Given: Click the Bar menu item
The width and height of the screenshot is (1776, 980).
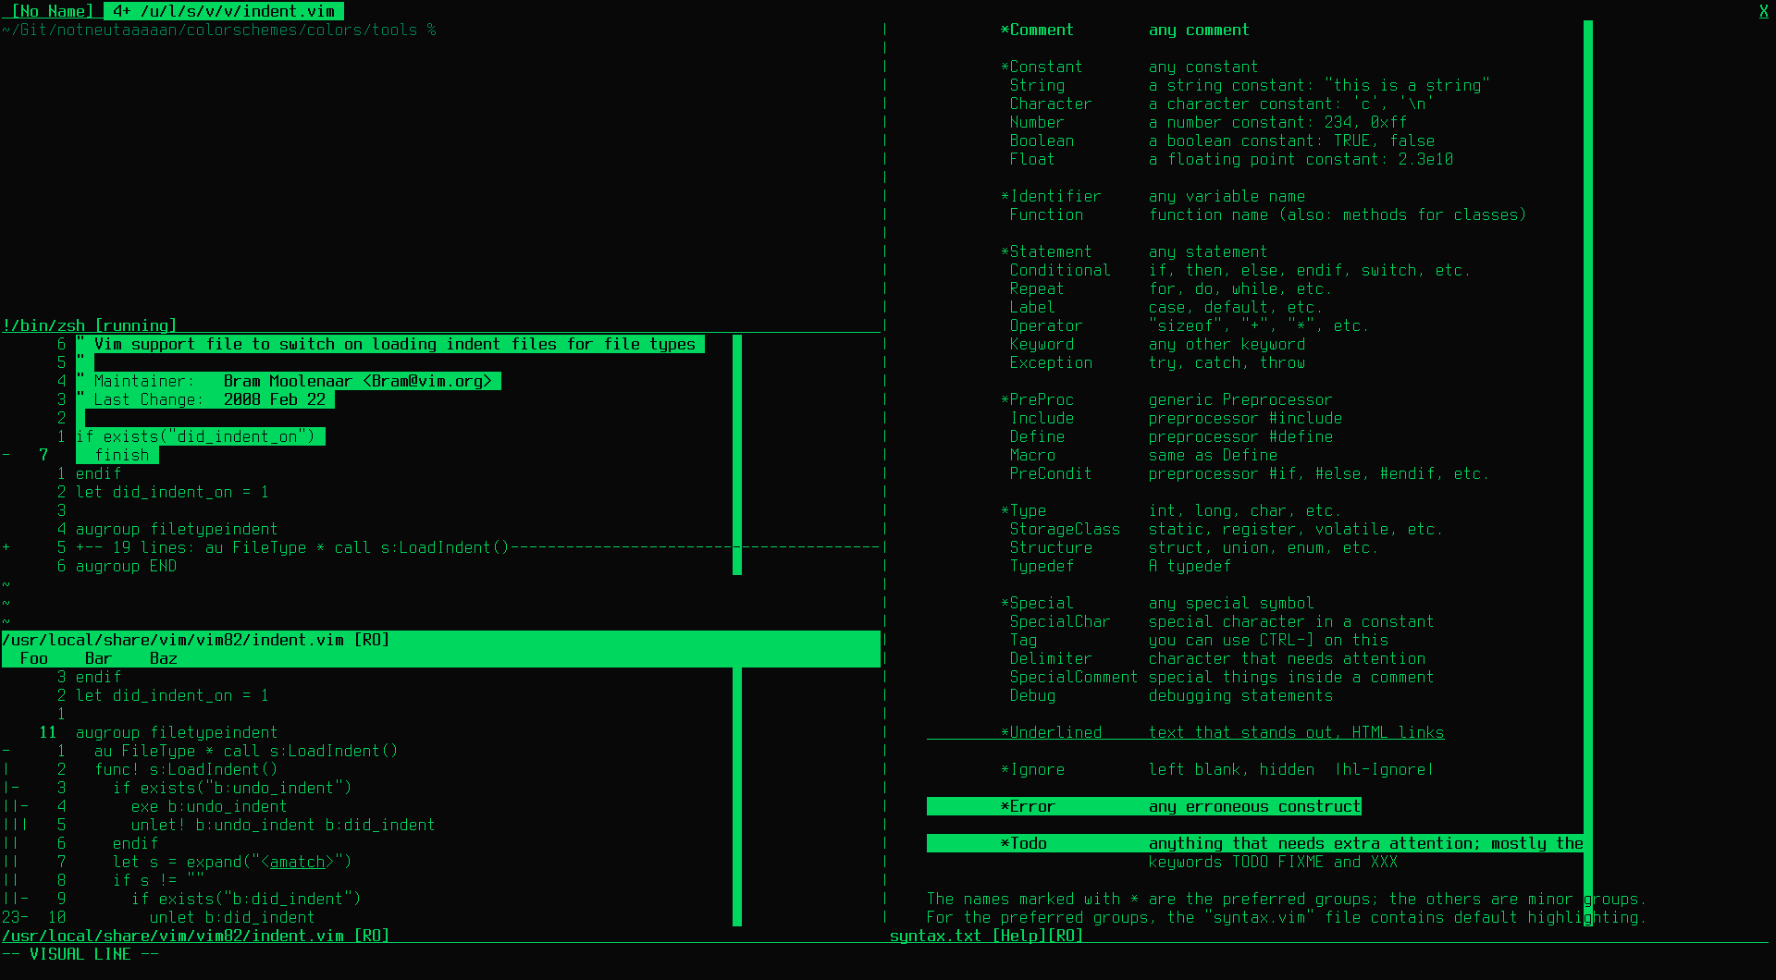Looking at the screenshot, I should pos(97,658).
